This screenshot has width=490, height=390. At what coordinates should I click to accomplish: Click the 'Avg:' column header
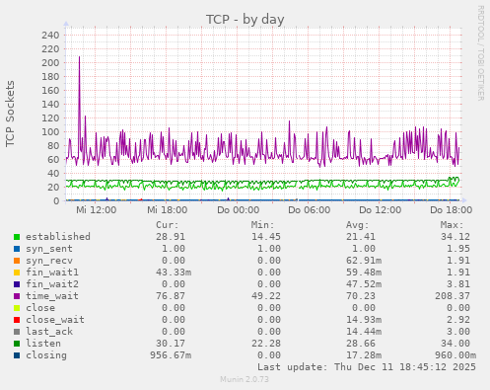[358, 225]
